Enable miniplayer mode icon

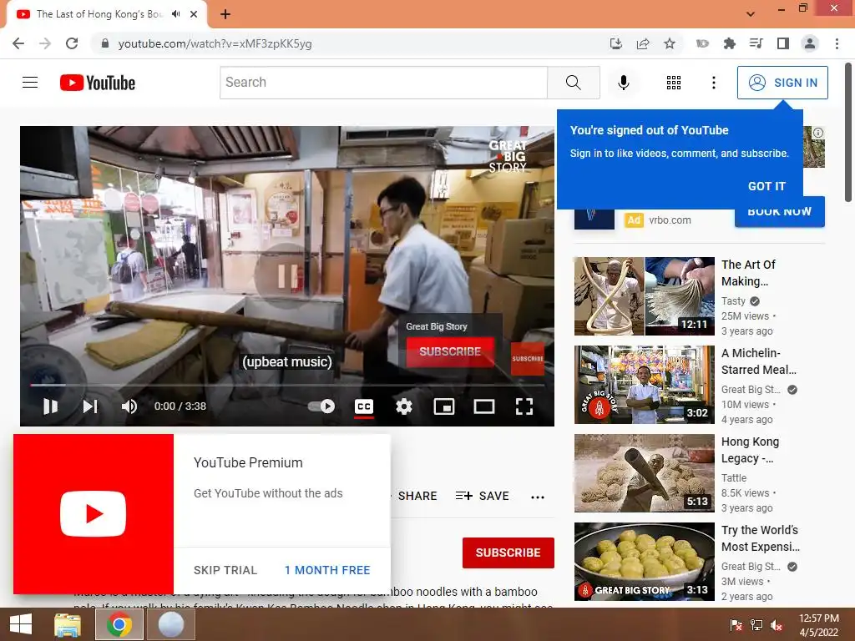tap(444, 406)
